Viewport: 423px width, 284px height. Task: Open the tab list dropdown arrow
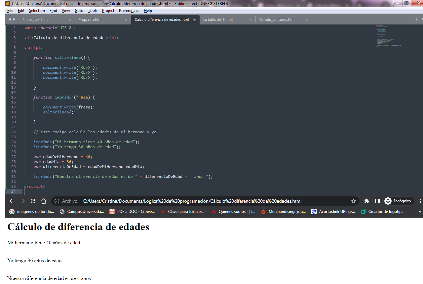(x=421, y=20)
